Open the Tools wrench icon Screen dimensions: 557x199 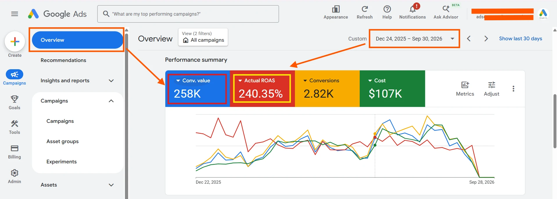click(x=15, y=124)
